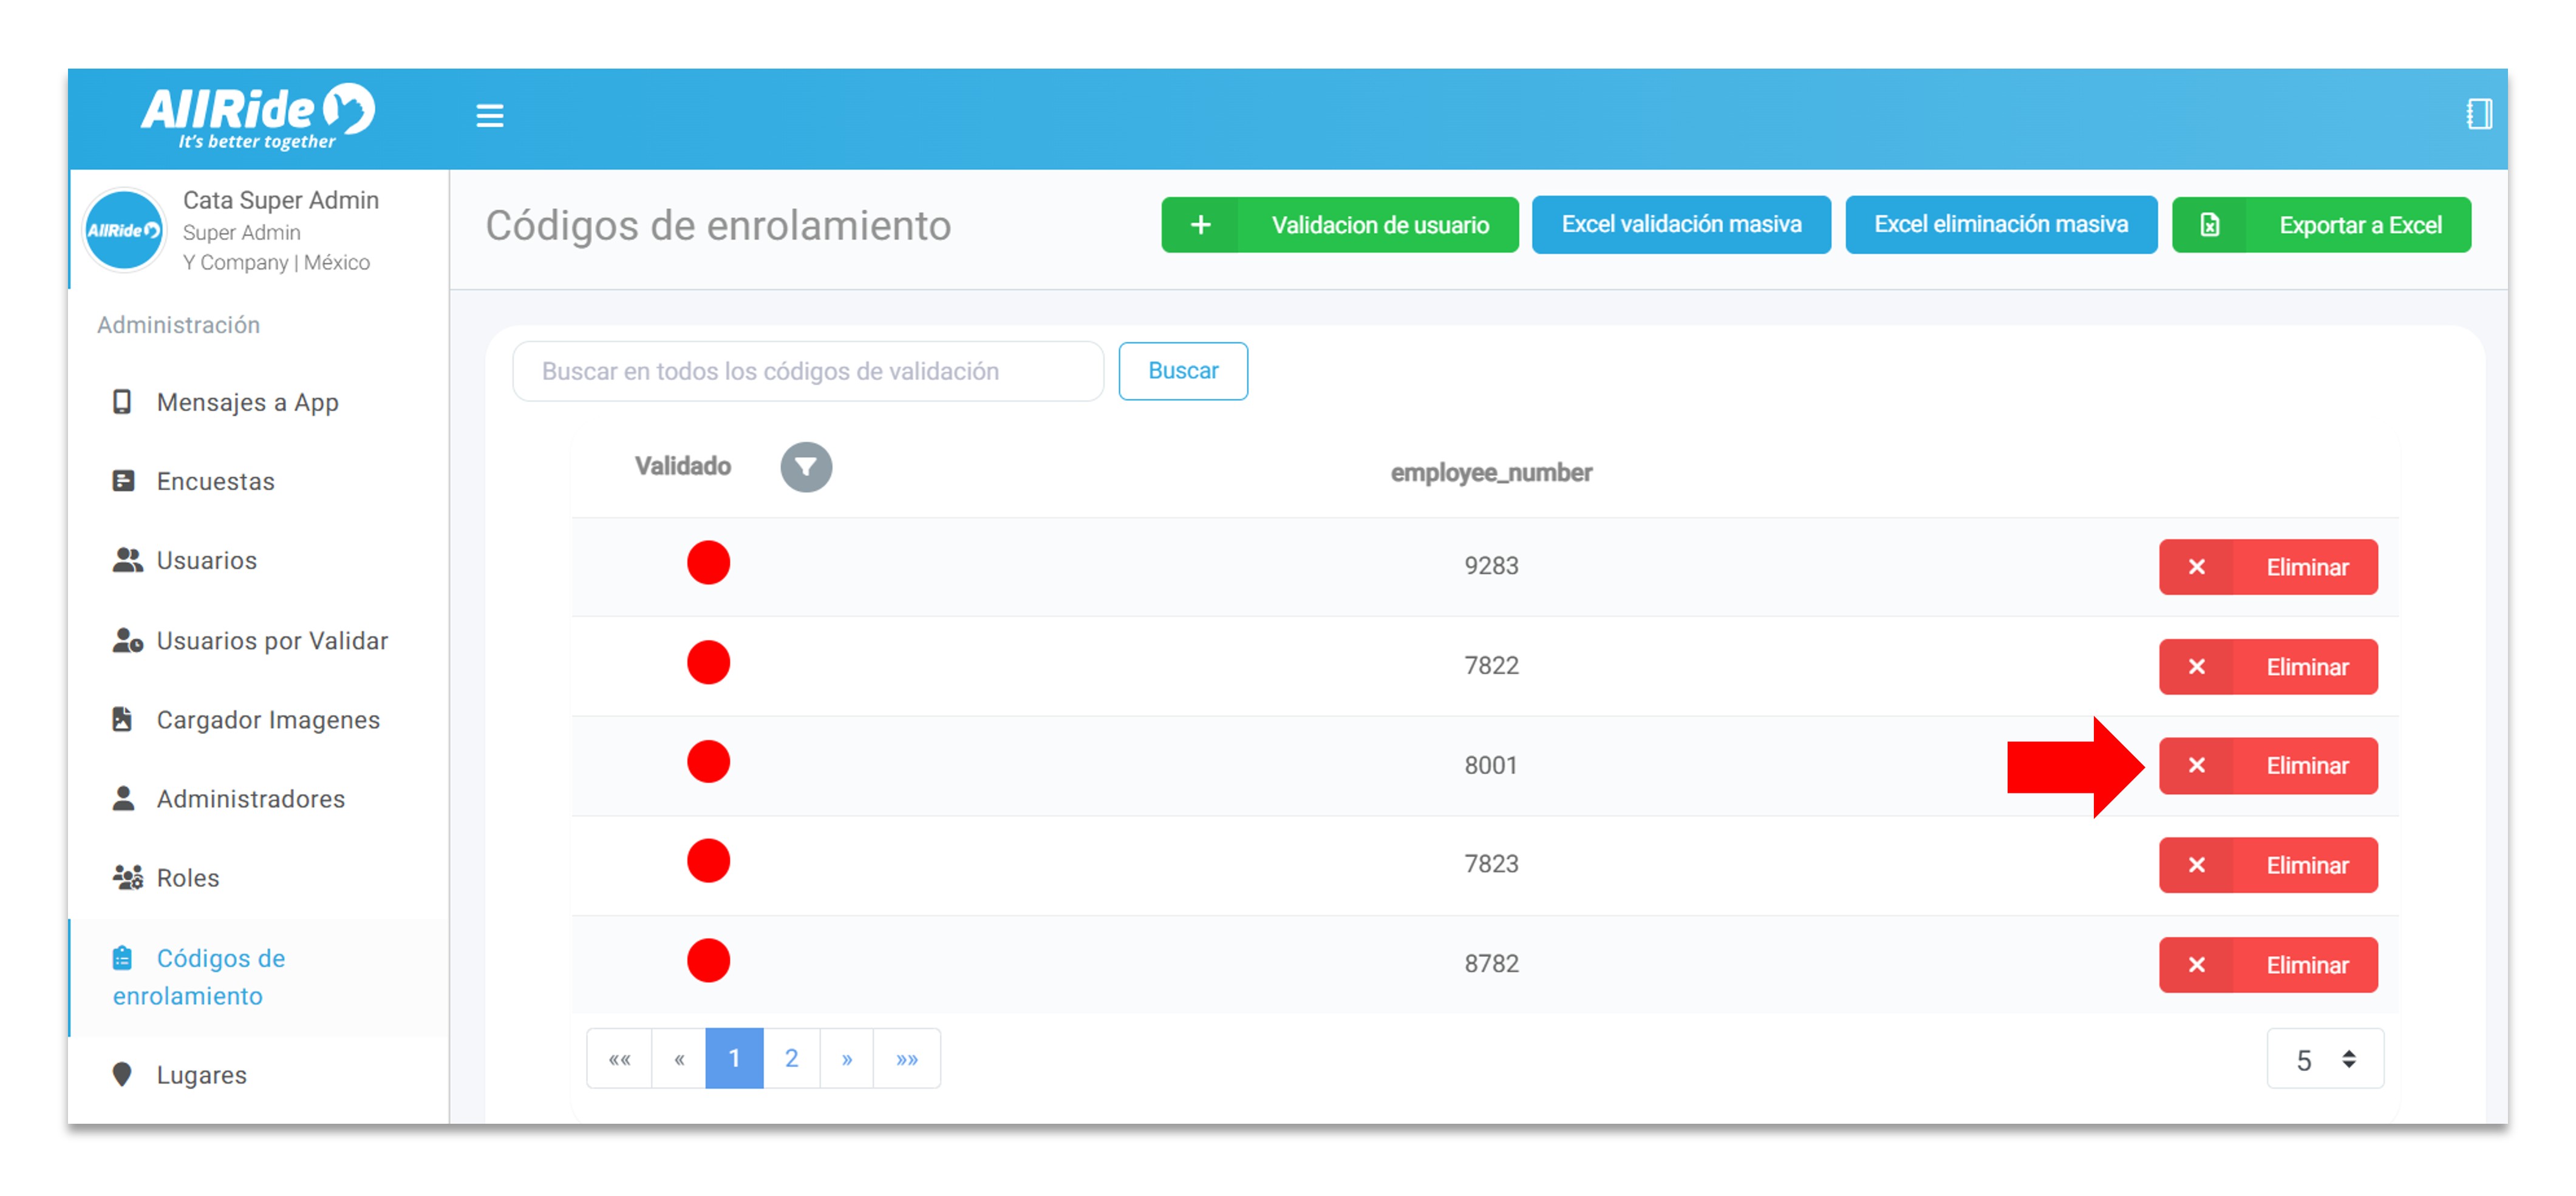This screenshot has height=1196, width=2576.
Task: Click the red status dot for 9283
Action: click(x=708, y=563)
